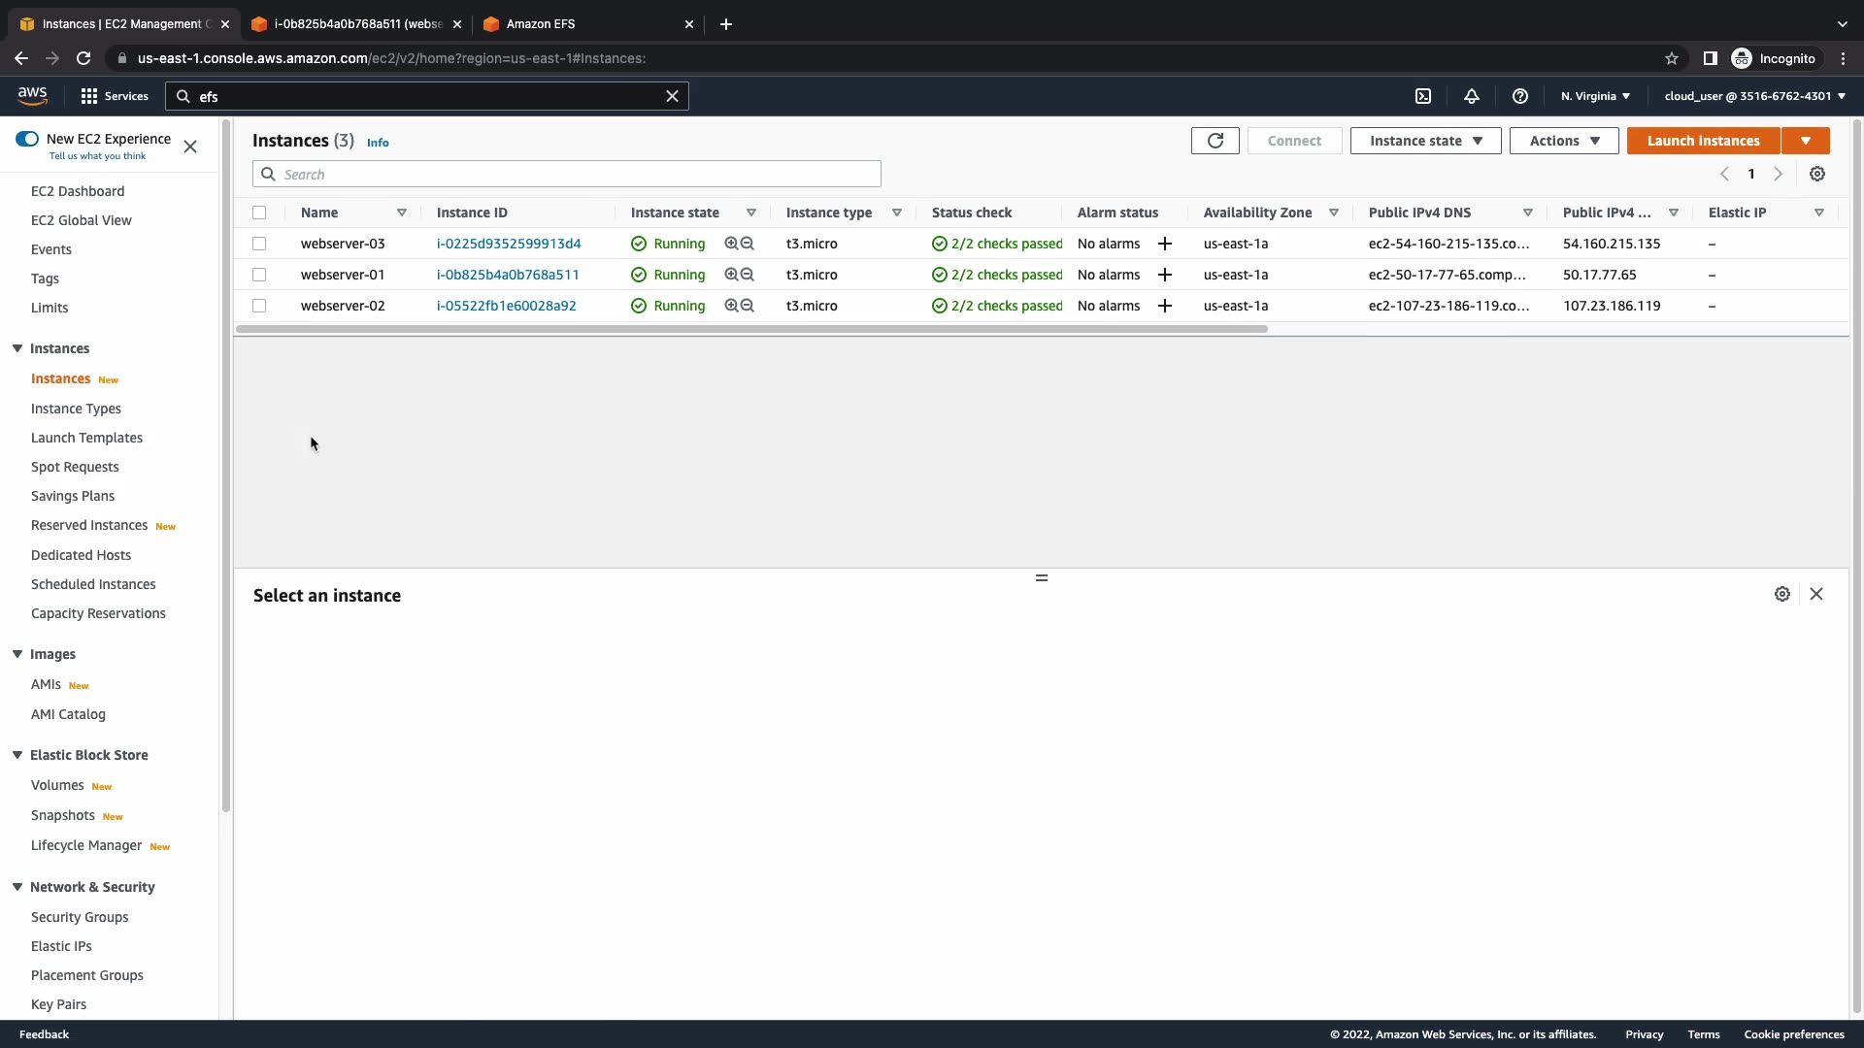This screenshot has height=1048, width=1864.
Task: Open the notifications bell
Action: (x=1472, y=96)
